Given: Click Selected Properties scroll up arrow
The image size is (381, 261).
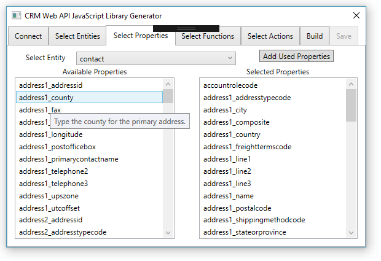Looking at the screenshot, I should click(x=351, y=84).
